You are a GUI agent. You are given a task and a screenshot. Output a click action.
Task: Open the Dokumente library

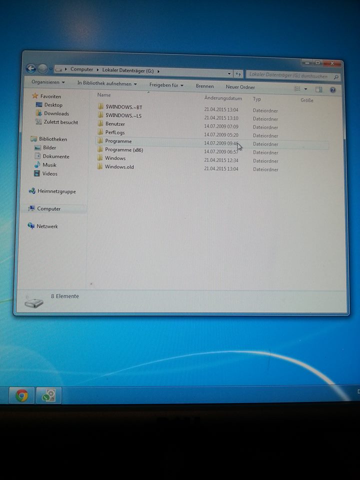[56, 156]
